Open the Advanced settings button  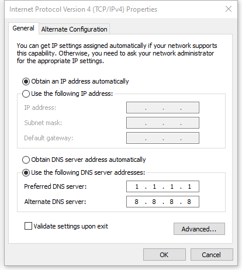click(x=199, y=229)
